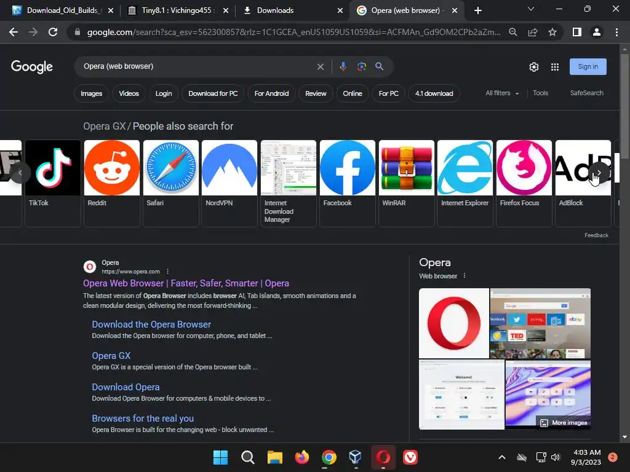Open the volume tray icon
The width and height of the screenshot is (630, 472).
[556, 457]
